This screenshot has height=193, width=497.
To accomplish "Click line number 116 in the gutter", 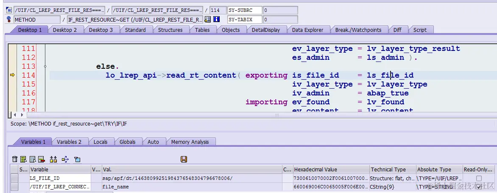I will (x=28, y=93).
